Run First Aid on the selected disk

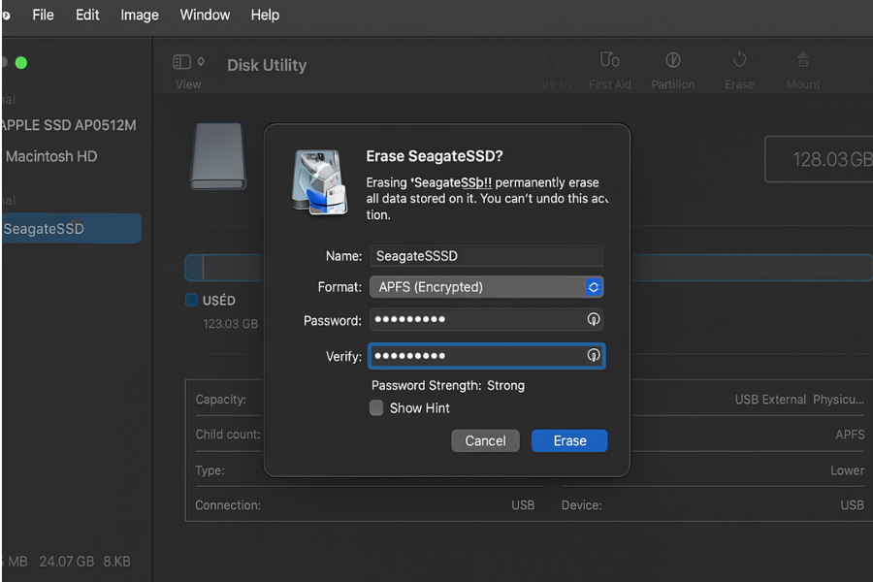610,66
